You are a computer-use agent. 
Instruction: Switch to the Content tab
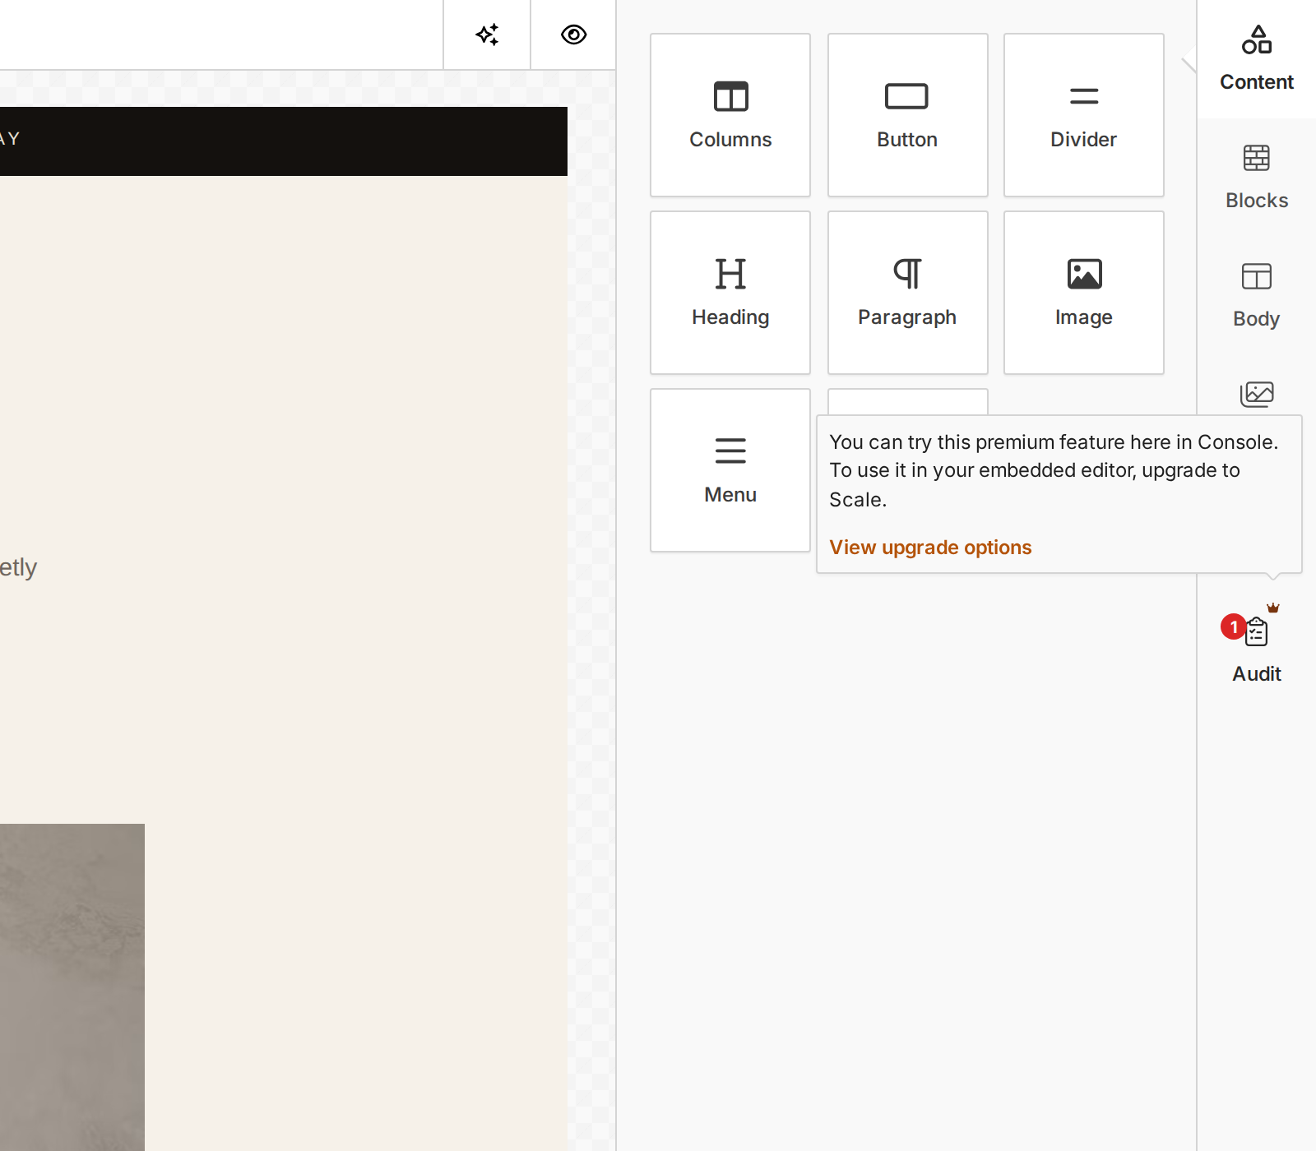1257,59
